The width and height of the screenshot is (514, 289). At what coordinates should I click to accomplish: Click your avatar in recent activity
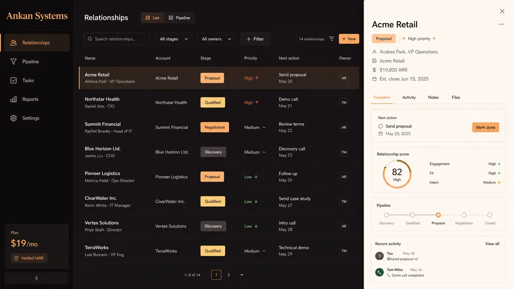pos(379,256)
